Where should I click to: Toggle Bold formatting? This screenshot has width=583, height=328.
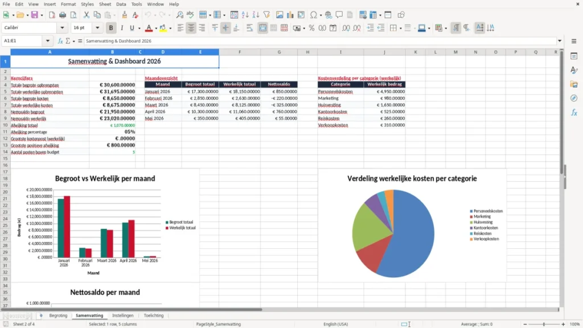[x=111, y=28]
